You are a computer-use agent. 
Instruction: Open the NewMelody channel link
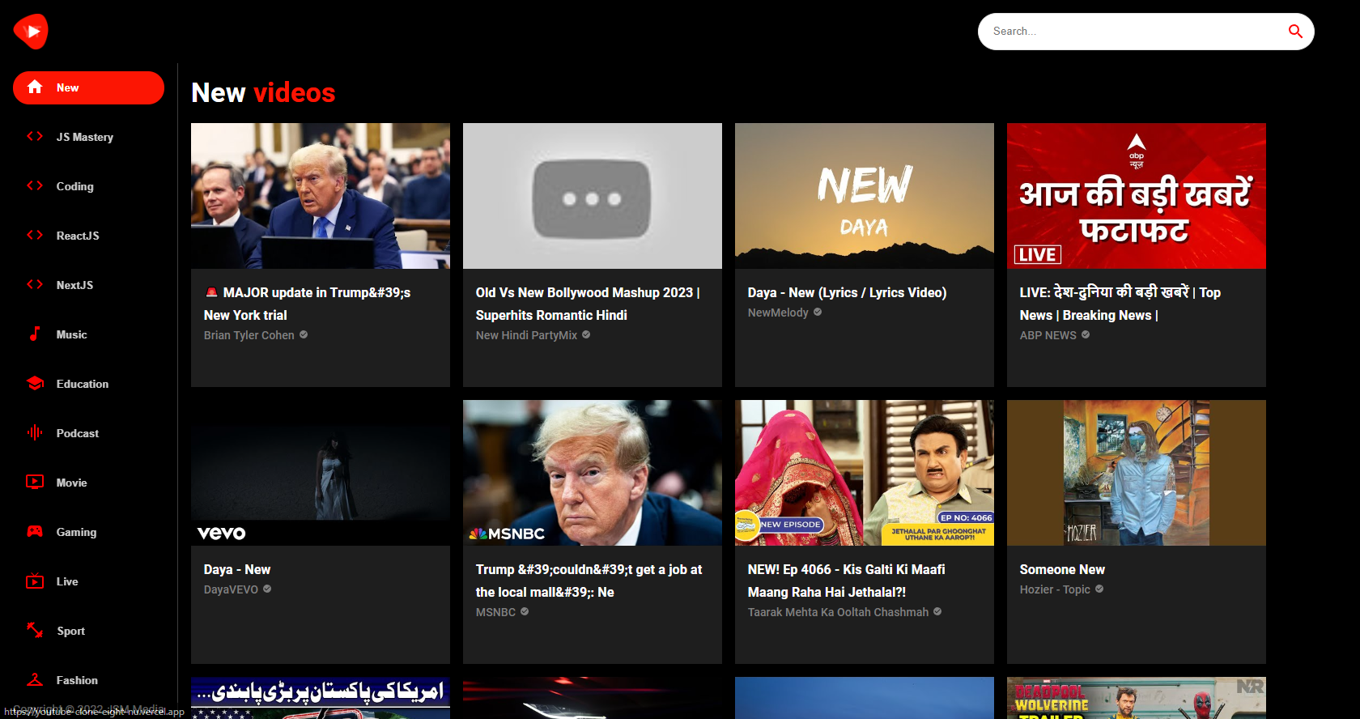click(778, 312)
